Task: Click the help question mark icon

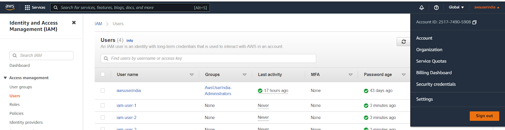Action: tap(436, 8)
